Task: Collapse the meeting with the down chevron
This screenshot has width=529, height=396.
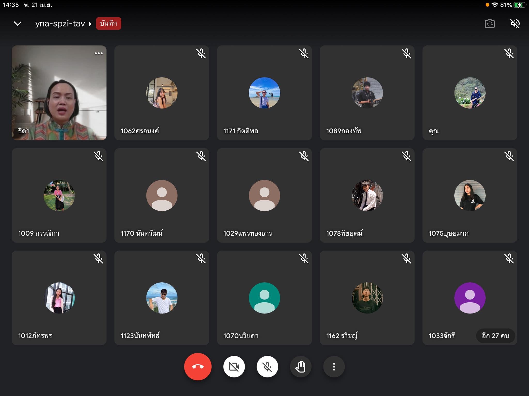Action: click(18, 24)
